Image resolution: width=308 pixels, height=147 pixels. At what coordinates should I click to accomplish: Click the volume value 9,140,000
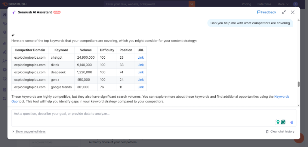(x=85, y=65)
